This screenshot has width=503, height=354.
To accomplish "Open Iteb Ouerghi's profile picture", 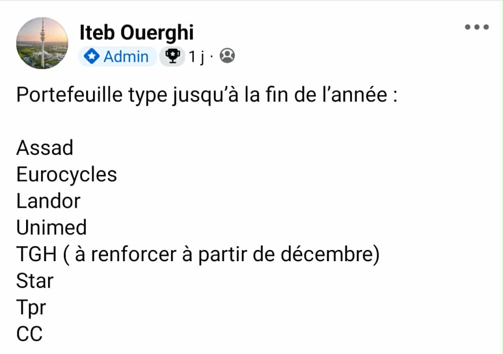I will click(42, 43).
